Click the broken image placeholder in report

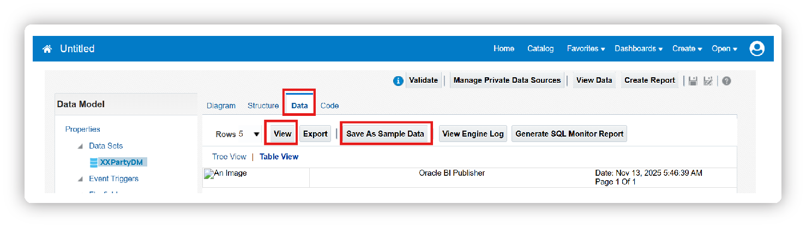(x=225, y=174)
